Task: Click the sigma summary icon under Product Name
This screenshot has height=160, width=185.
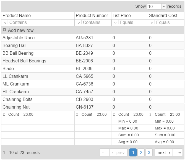Action: click(4, 115)
